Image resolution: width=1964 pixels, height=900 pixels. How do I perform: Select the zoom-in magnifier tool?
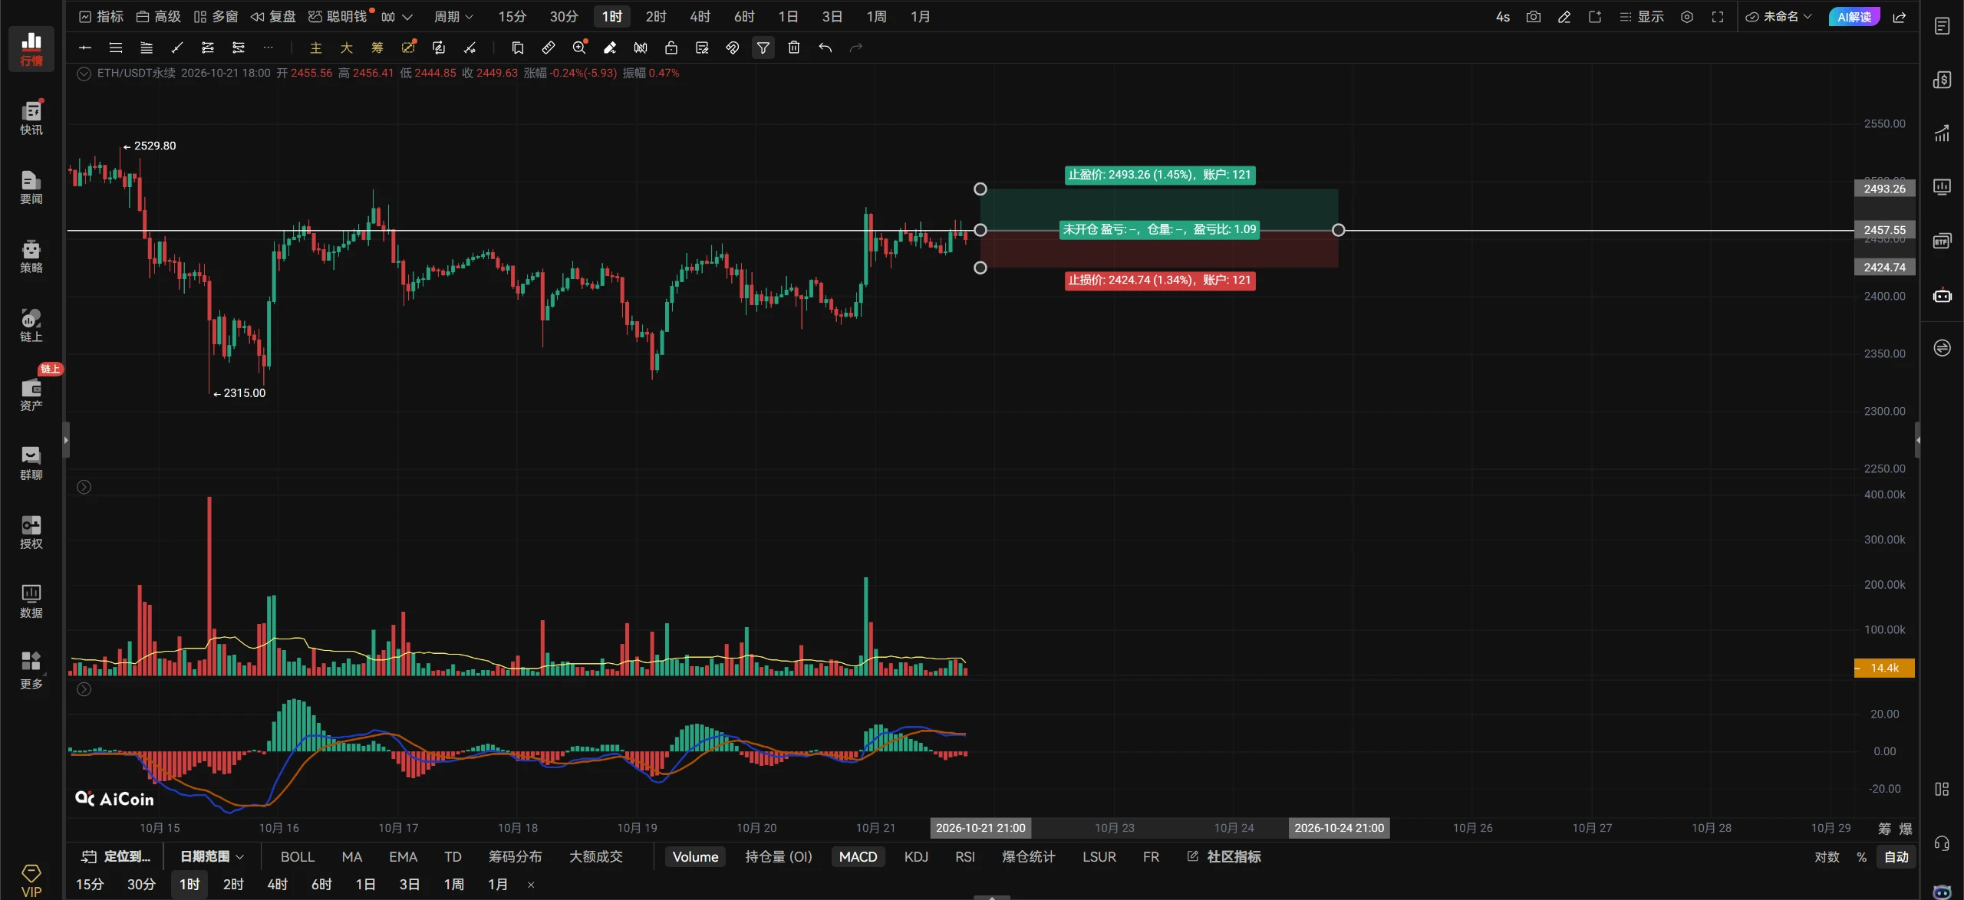point(579,48)
